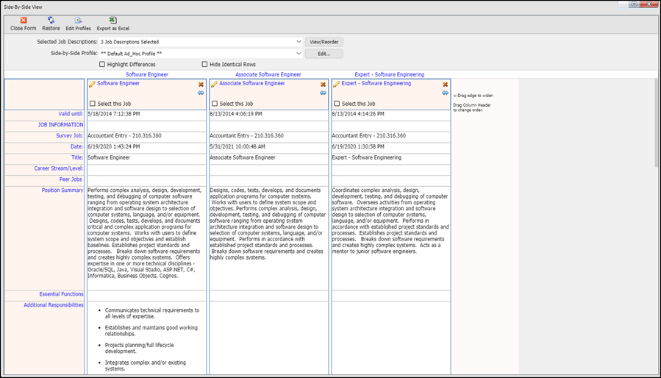Check the Hide Identical Rows option
Screen dimensions: 661x378
point(204,65)
